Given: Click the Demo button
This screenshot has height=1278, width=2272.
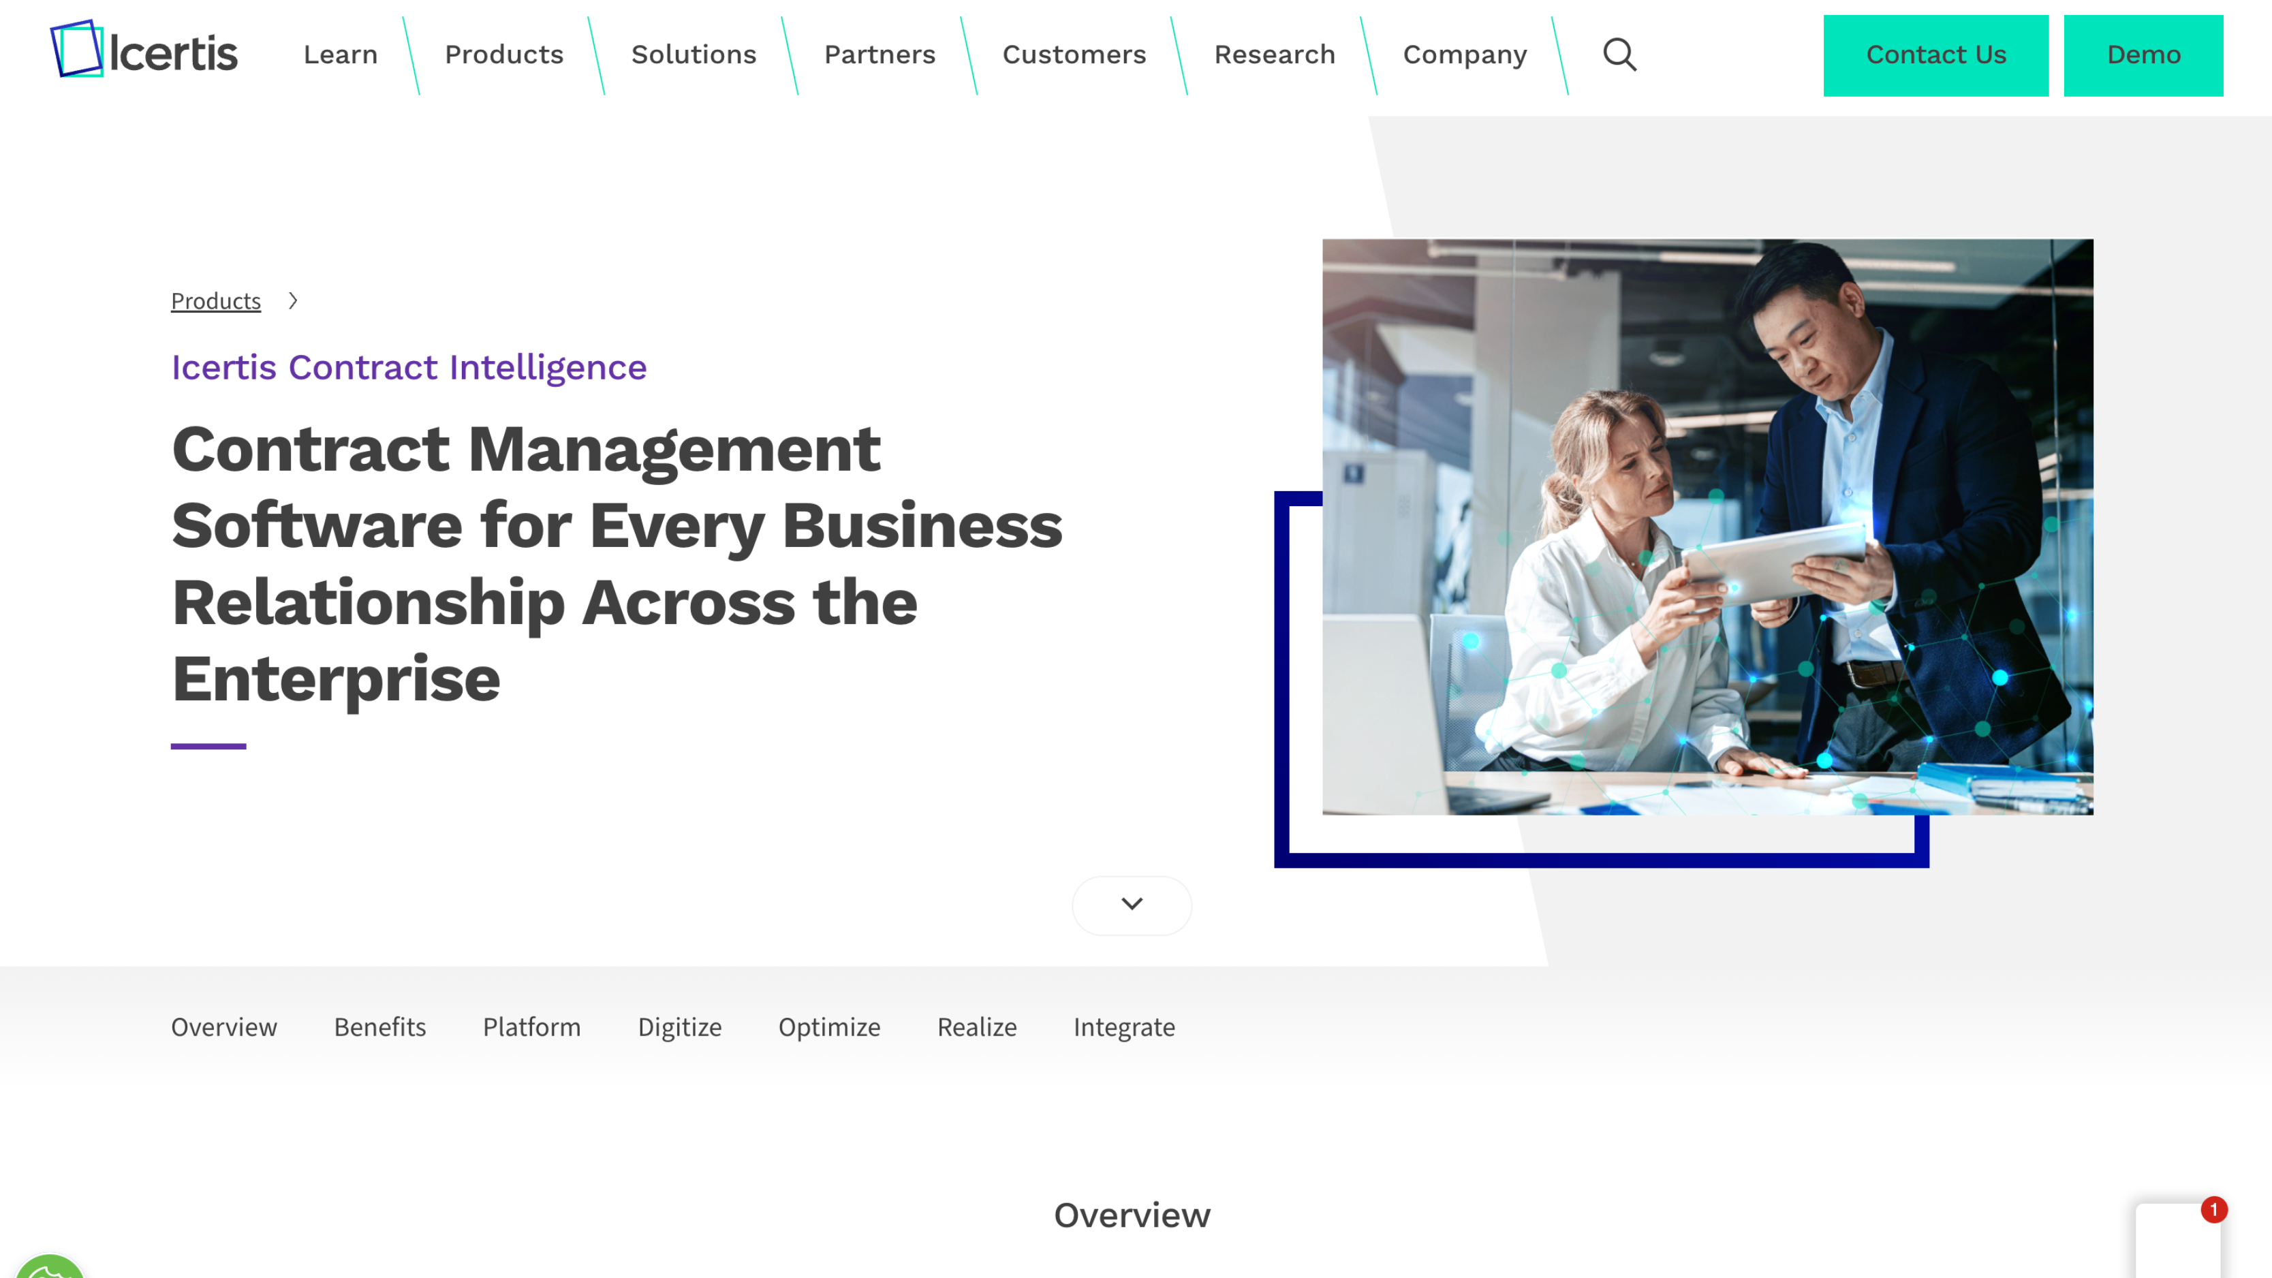Looking at the screenshot, I should tap(2143, 56).
